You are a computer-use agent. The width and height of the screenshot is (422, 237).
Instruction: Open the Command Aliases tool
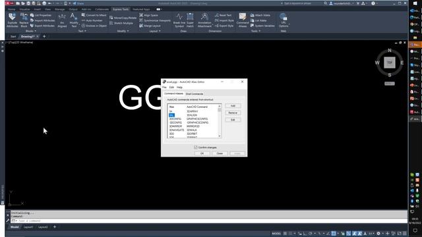(x=243, y=20)
